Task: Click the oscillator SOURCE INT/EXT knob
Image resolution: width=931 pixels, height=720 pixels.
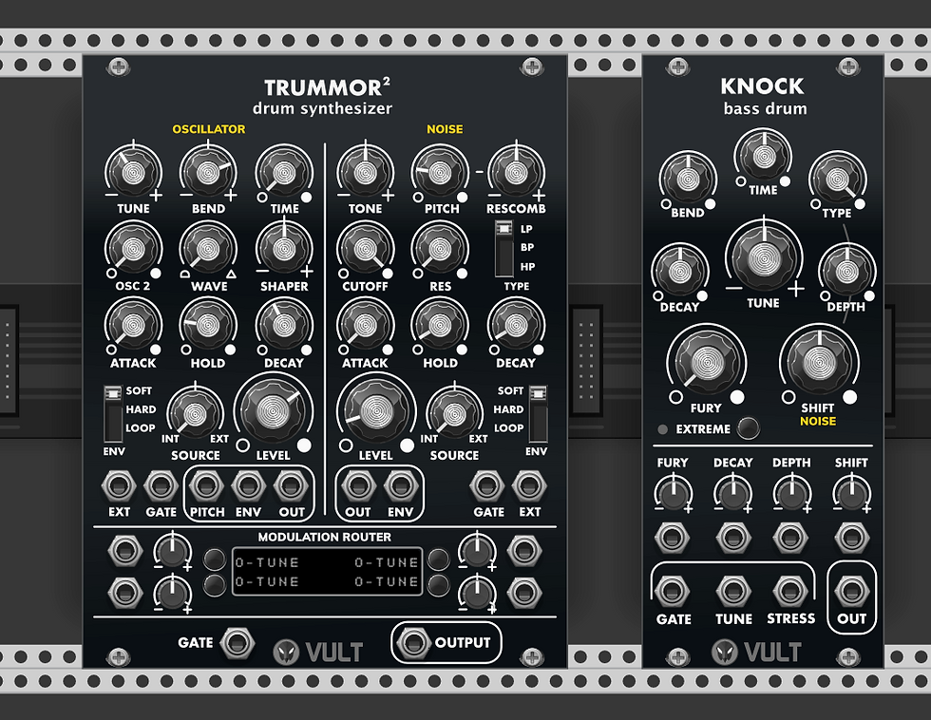Action: coord(195,414)
